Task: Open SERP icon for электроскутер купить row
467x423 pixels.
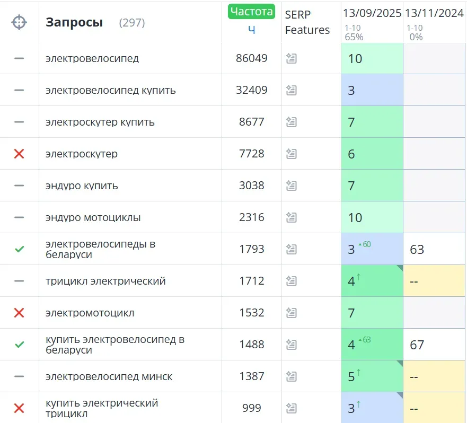Action: pyautogui.click(x=292, y=122)
